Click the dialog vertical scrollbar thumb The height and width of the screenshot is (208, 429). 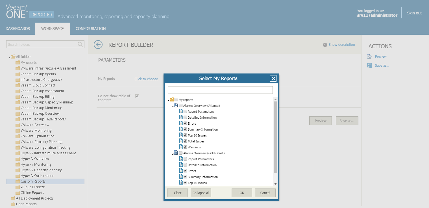click(x=276, y=137)
